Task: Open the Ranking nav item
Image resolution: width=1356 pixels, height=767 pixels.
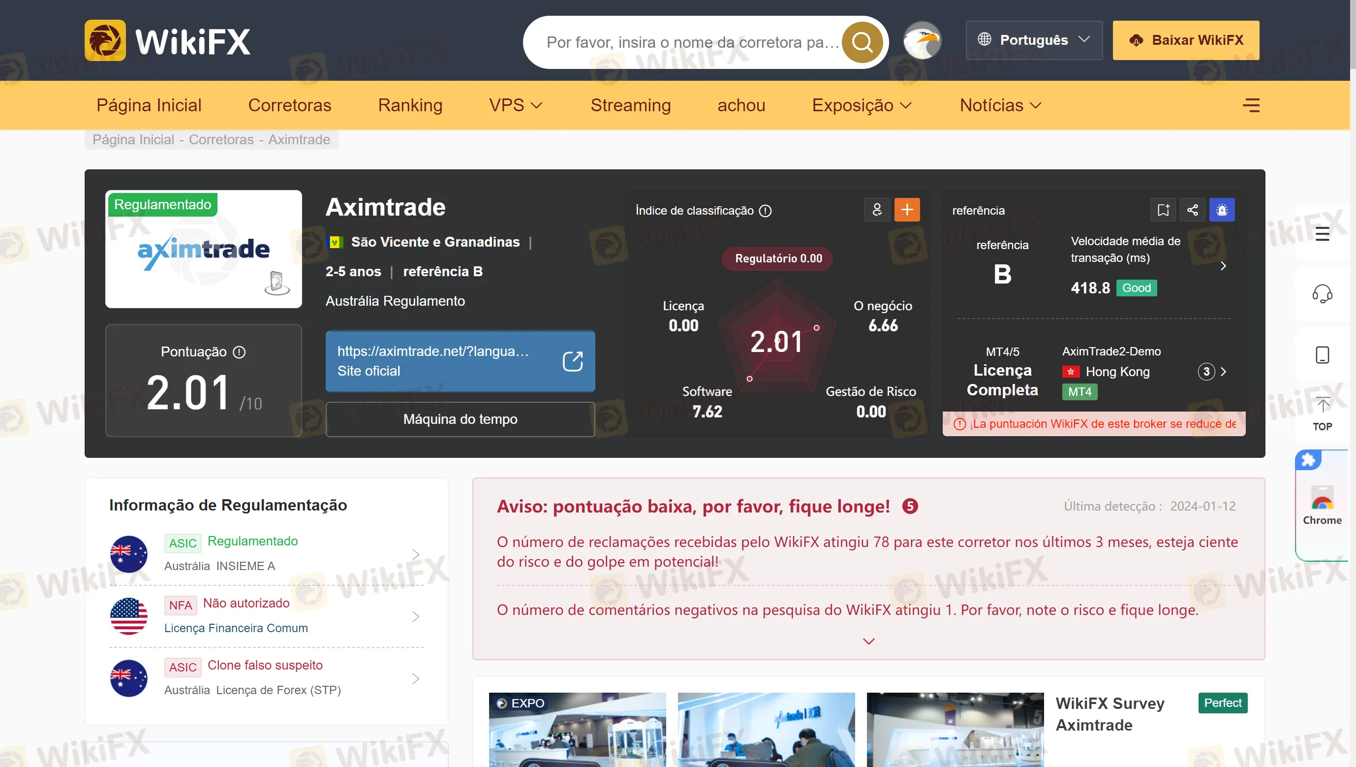Action: (410, 105)
